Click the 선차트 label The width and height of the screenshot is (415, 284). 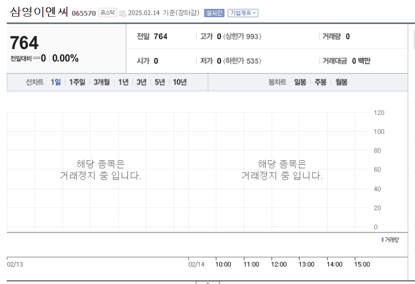coord(34,82)
